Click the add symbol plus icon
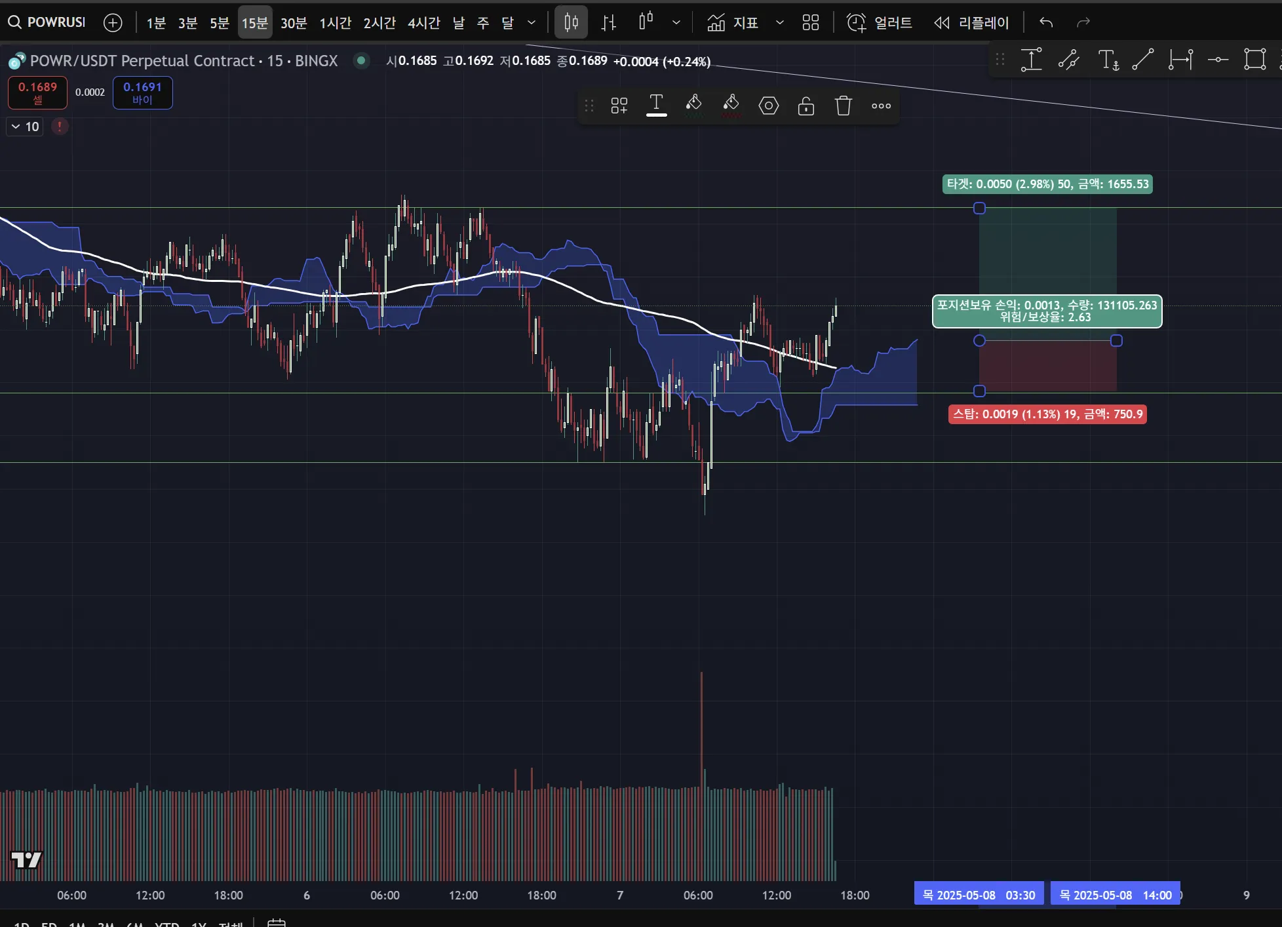This screenshot has height=927, width=1282. pyautogui.click(x=113, y=23)
